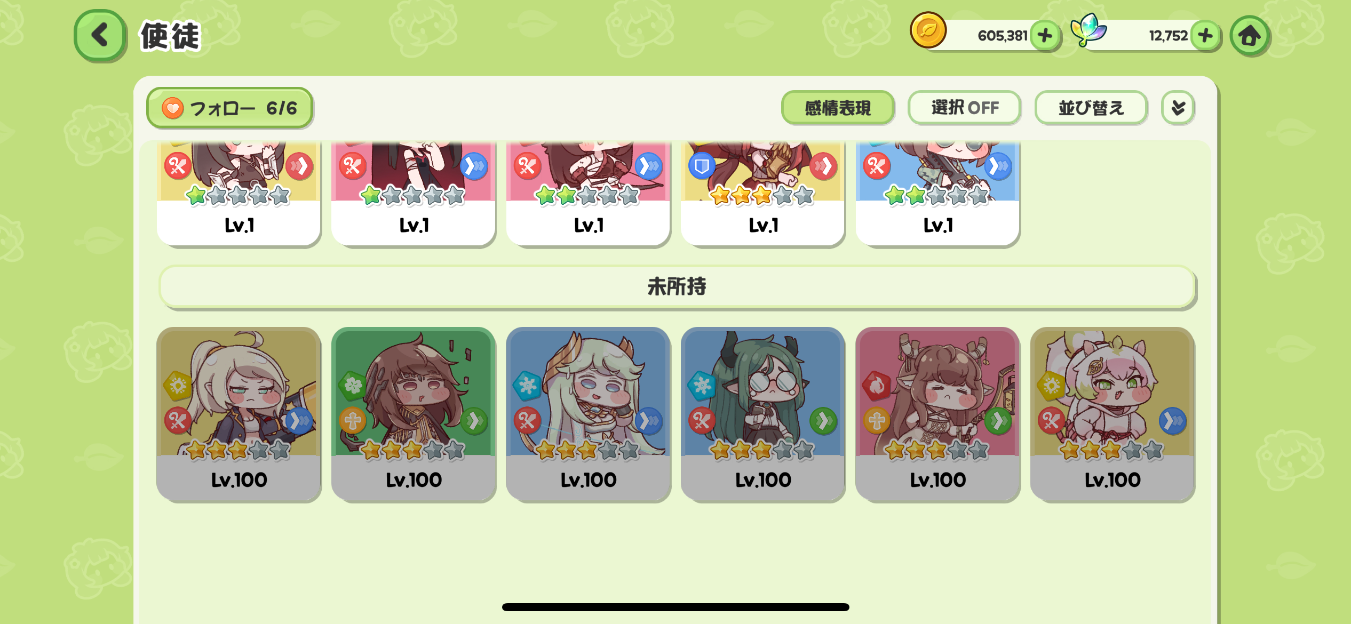Tap the blue shield role icon
The width and height of the screenshot is (1351, 624).
702,166
